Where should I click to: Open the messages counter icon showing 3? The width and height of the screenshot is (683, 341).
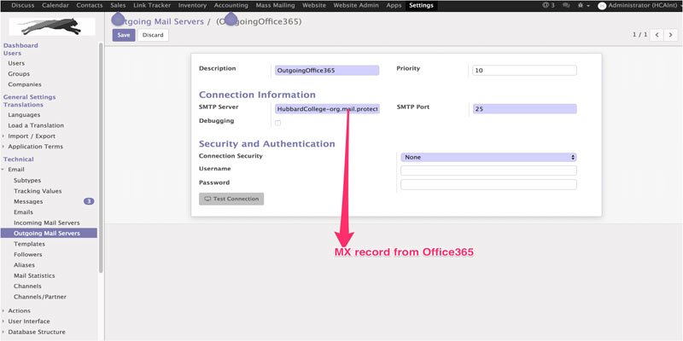click(x=548, y=6)
